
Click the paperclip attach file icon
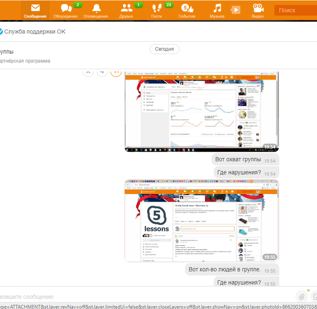click(x=301, y=297)
